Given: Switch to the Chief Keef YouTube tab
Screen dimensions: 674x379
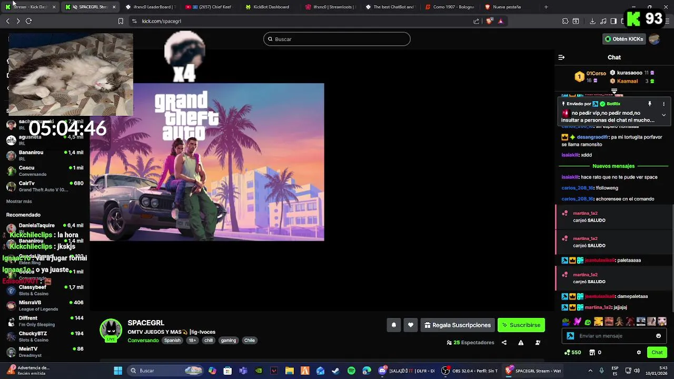Looking at the screenshot, I should coord(211,7).
